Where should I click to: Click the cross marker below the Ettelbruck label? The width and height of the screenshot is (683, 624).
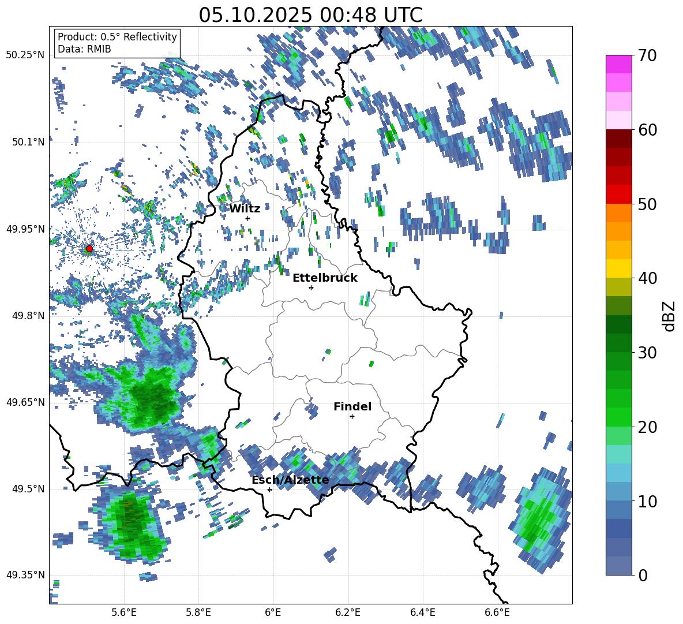tap(311, 287)
